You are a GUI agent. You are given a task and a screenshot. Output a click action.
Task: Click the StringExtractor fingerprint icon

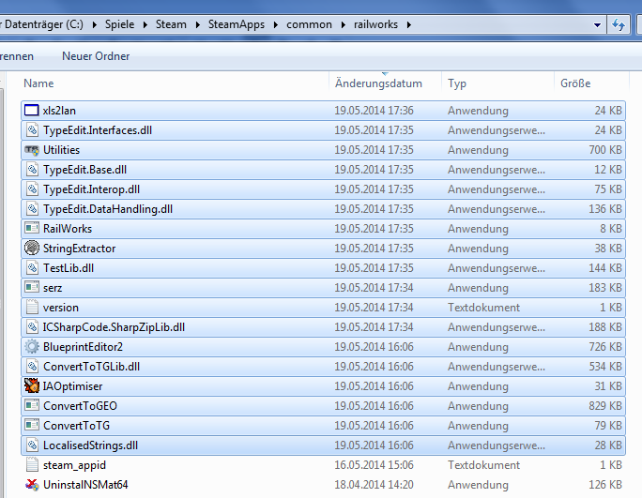32,248
